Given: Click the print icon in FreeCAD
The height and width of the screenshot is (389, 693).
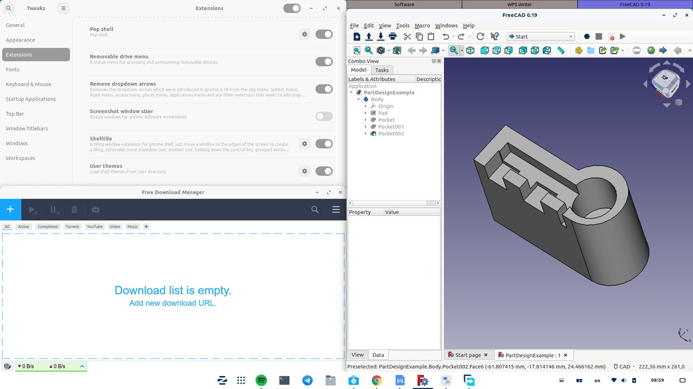Looking at the screenshot, I should tap(393, 37).
